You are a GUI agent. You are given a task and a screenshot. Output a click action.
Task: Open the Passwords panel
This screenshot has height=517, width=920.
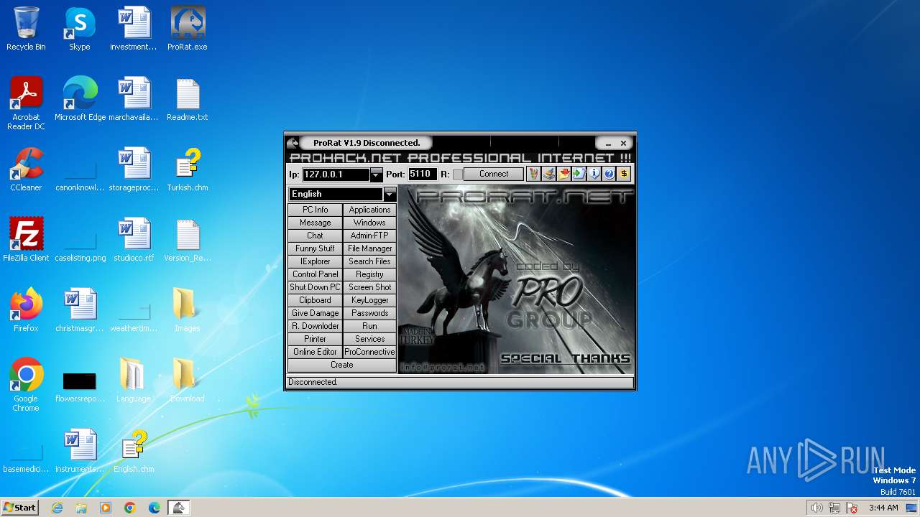click(369, 313)
